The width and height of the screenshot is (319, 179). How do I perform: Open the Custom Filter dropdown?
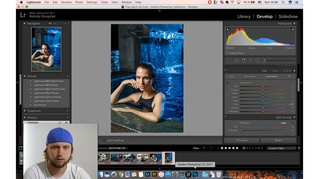[x=281, y=148]
